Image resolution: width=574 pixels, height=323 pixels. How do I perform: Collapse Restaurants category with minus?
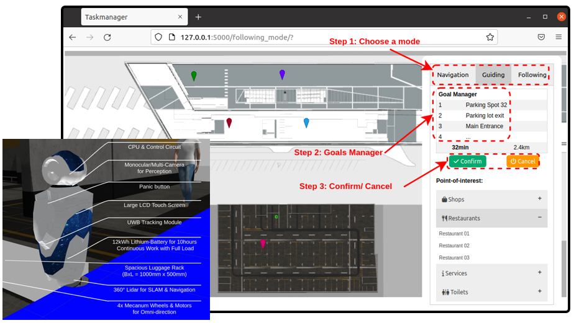(x=540, y=217)
